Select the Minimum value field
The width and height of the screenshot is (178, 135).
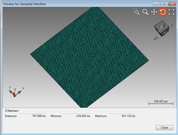(77, 116)
